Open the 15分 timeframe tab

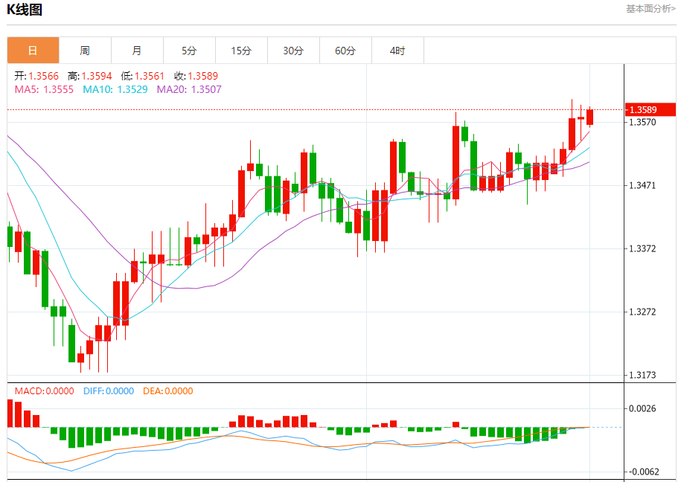pyautogui.click(x=241, y=51)
